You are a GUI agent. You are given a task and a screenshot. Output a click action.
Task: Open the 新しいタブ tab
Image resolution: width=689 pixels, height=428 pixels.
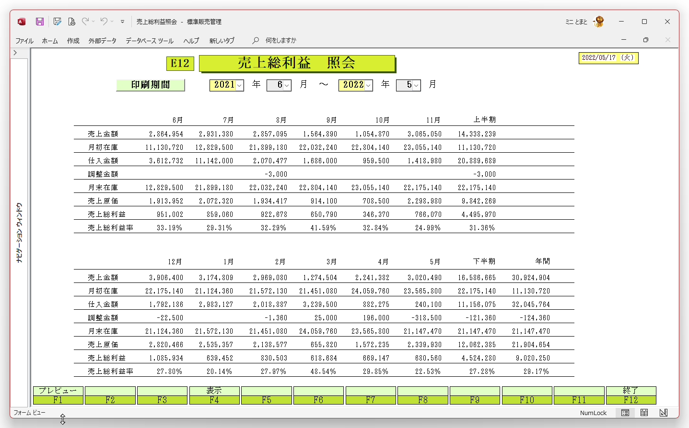[x=222, y=41]
